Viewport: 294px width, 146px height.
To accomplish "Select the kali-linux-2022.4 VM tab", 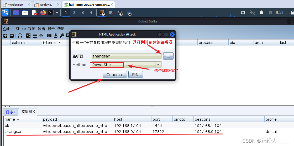I will 88,4.
